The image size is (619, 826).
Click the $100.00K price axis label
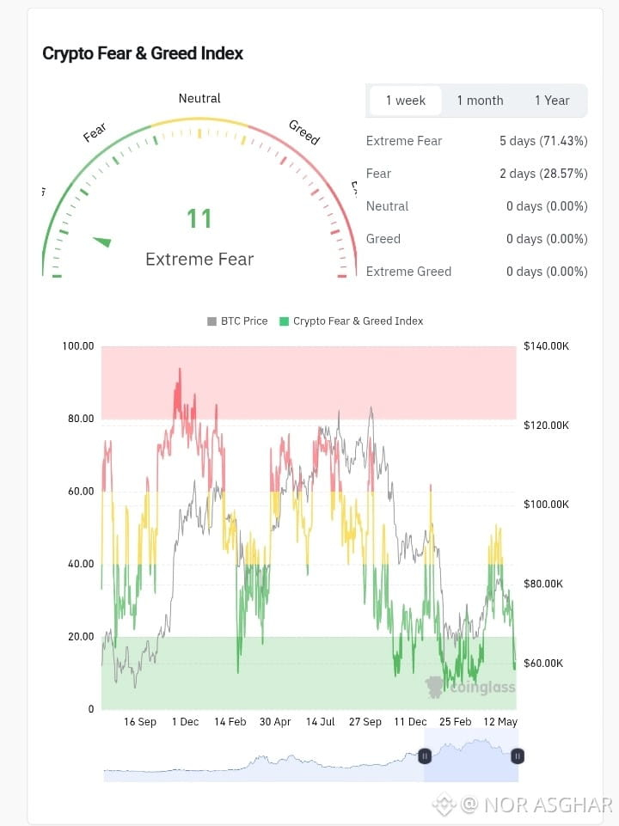pos(546,505)
